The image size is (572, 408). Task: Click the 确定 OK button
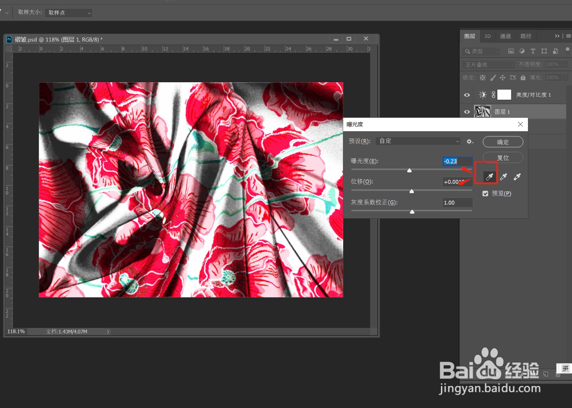(x=503, y=142)
